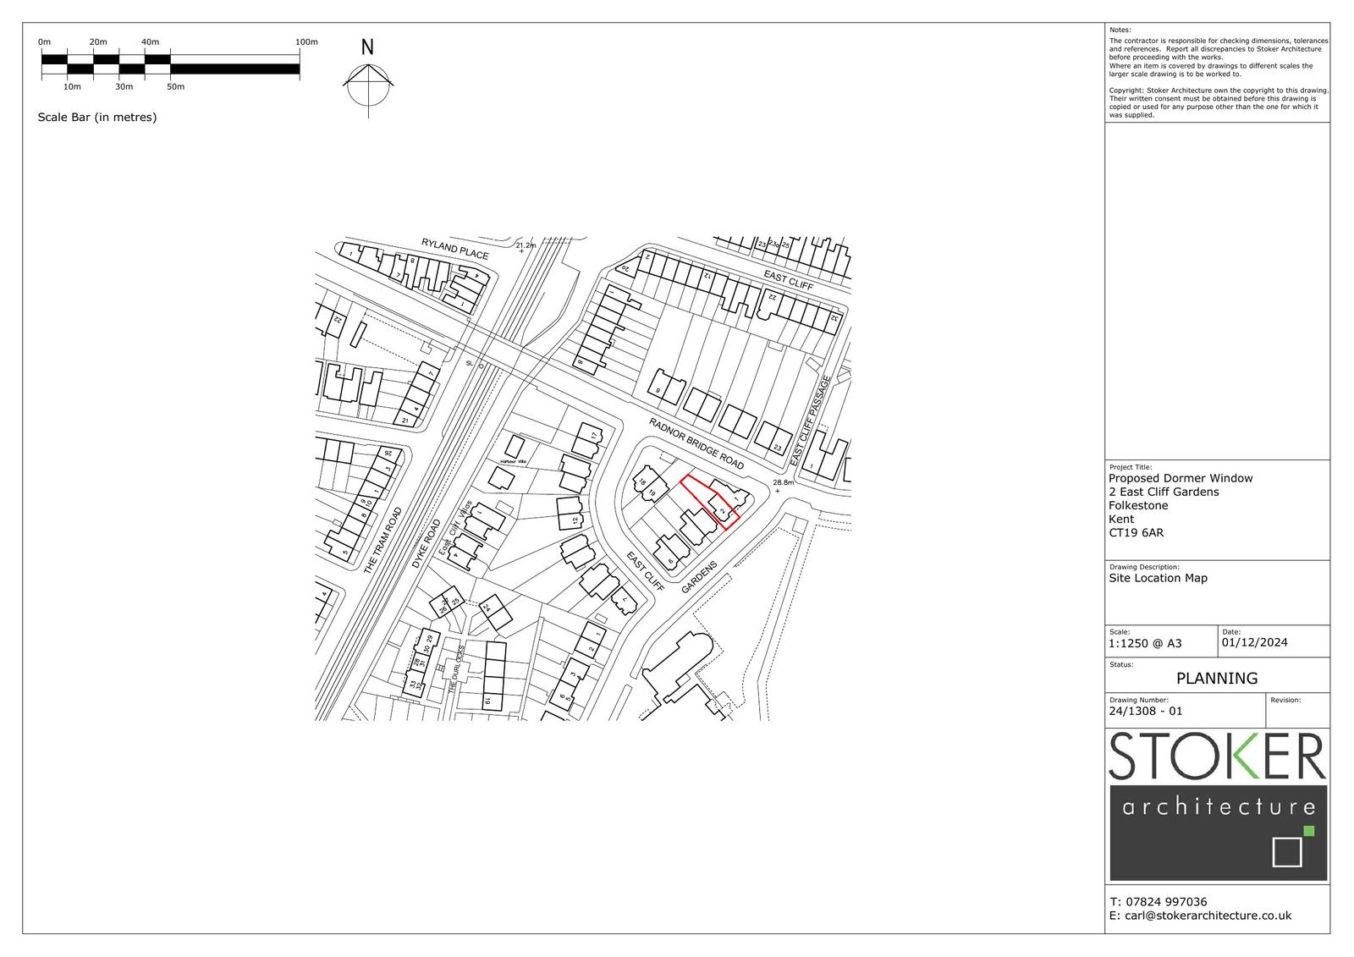1354x957 pixels.
Task: Click the Proposed Dormer Window project title
Action: tap(1180, 478)
